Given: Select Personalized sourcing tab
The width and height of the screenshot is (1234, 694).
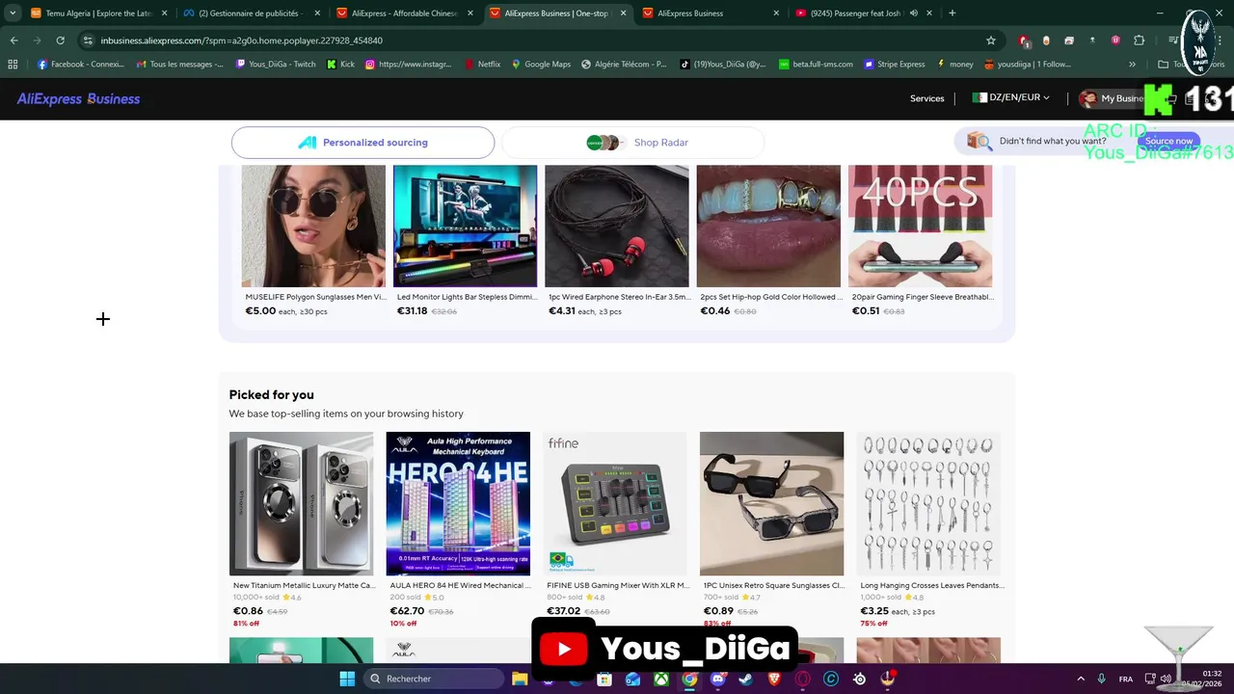Looking at the screenshot, I should click(x=362, y=143).
